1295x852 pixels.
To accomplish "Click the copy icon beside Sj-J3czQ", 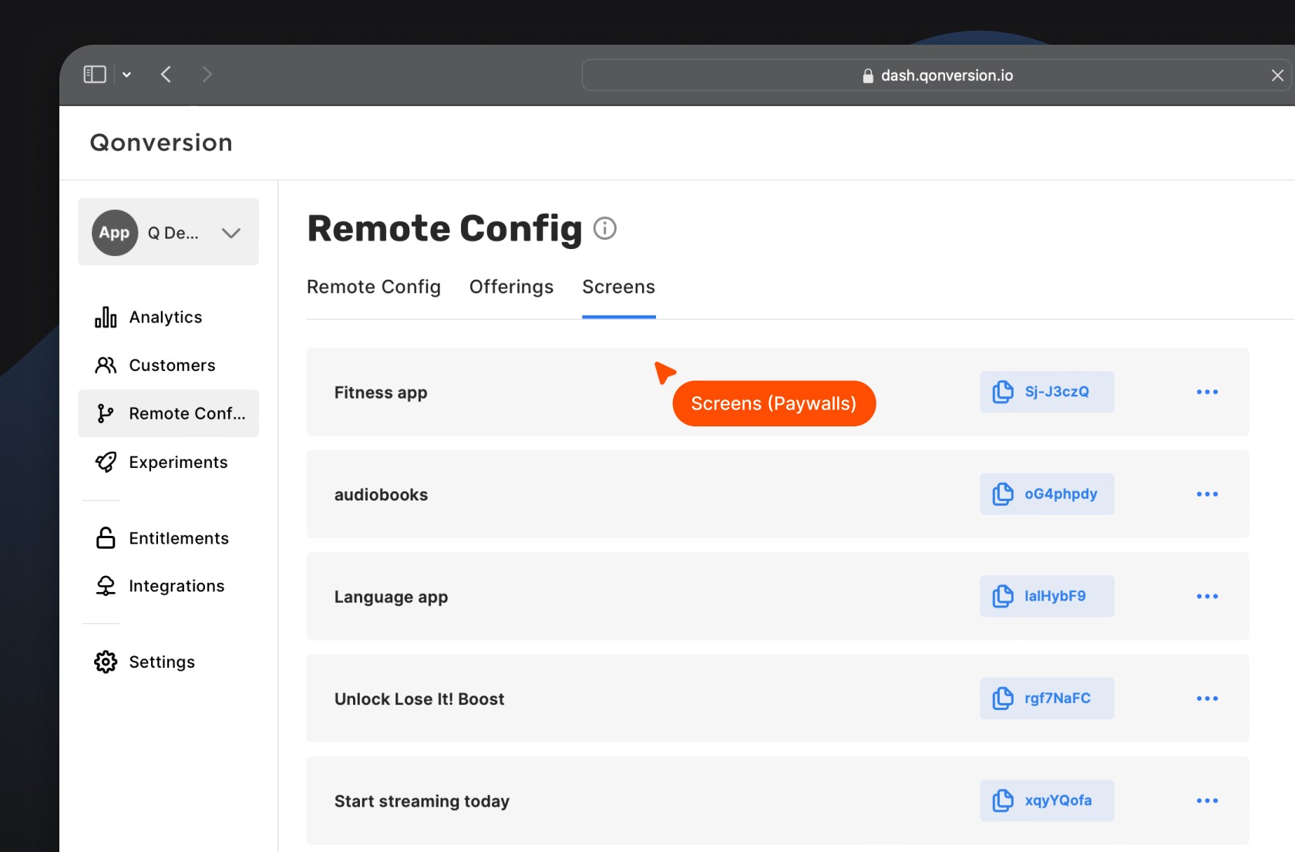I will pyautogui.click(x=1003, y=392).
